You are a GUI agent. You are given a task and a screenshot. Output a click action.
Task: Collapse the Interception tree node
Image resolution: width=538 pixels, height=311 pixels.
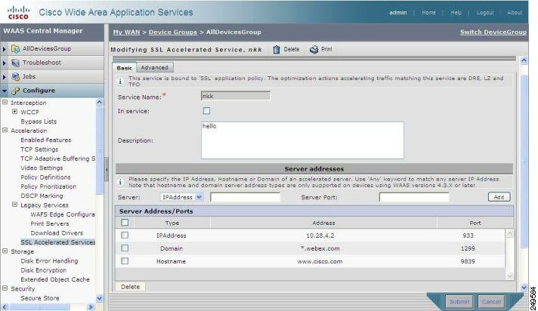pos(5,102)
